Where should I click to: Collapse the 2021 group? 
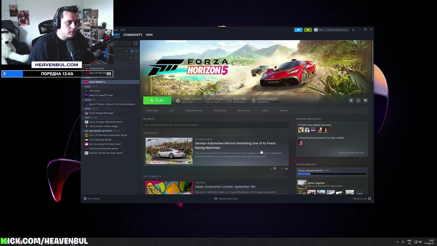coord(83,86)
